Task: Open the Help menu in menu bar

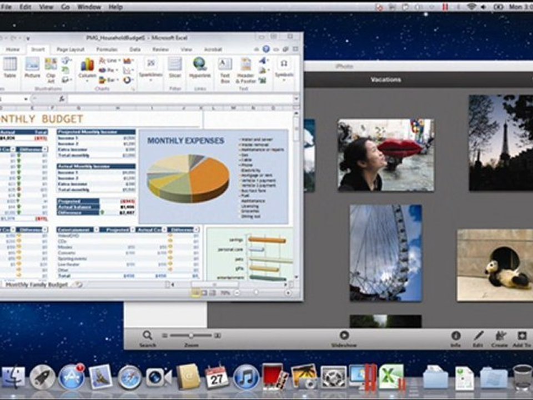Action: click(x=115, y=7)
